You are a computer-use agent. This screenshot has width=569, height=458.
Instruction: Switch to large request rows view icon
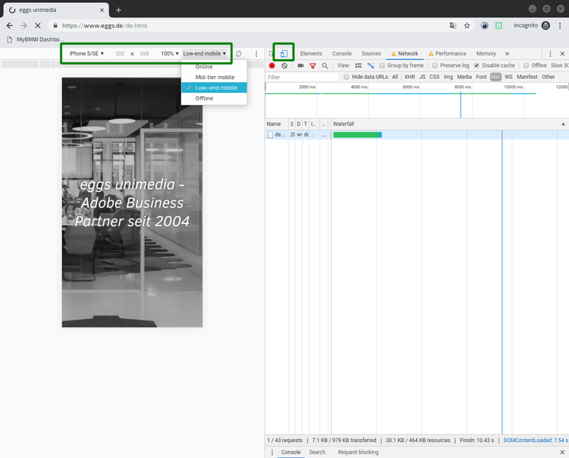pyautogui.click(x=359, y=65)
